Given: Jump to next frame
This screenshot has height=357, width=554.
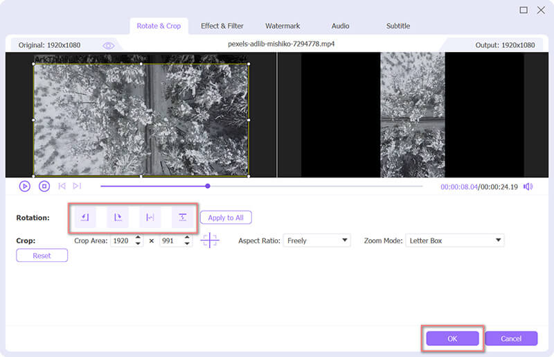Looking at the screenshot, I should (77, 186).
